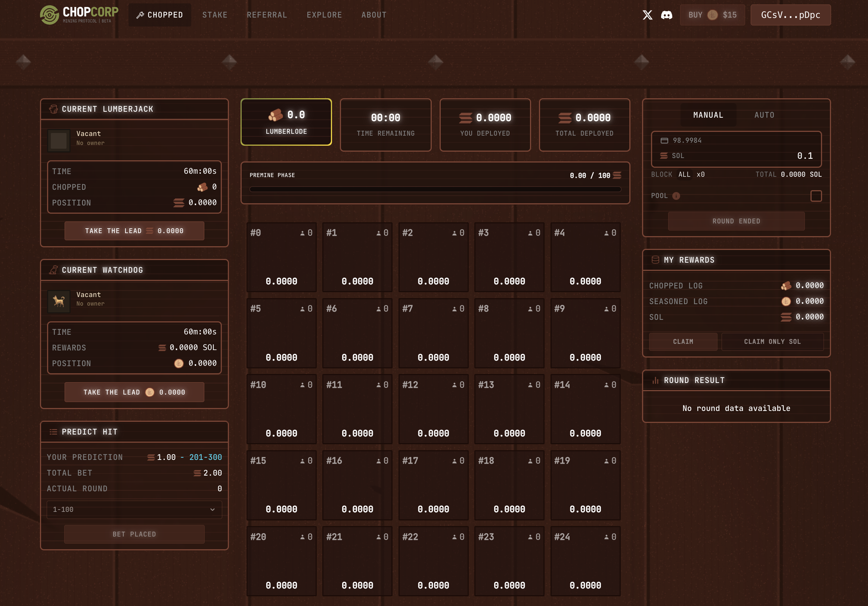The image size is (868, 606).
Task: Open the X (Twitter) social link icon
Action: pyautogui.click(x=647, y=15)
